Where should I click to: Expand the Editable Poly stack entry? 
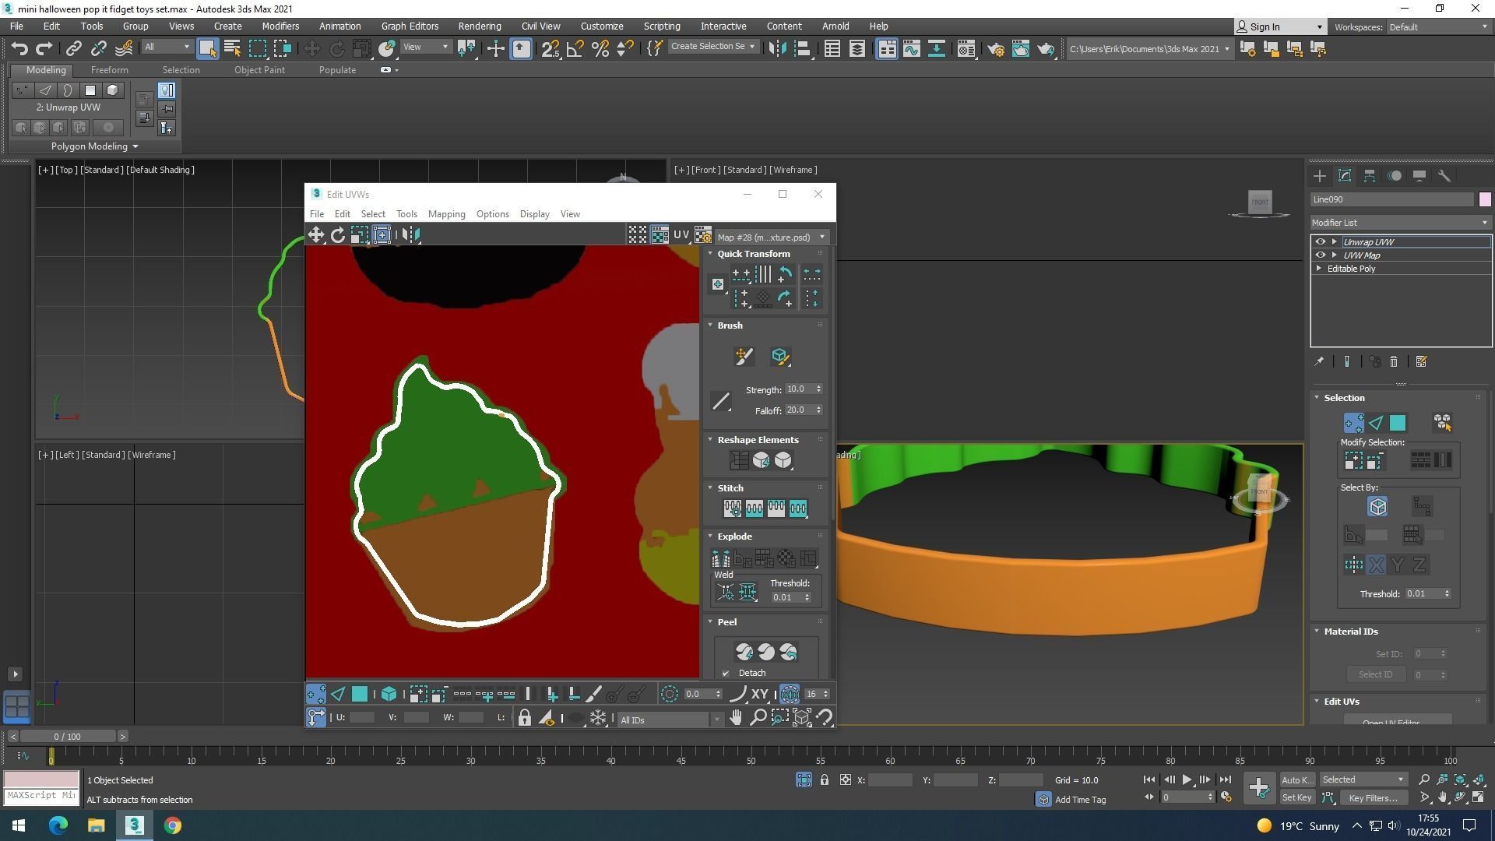1319,269
